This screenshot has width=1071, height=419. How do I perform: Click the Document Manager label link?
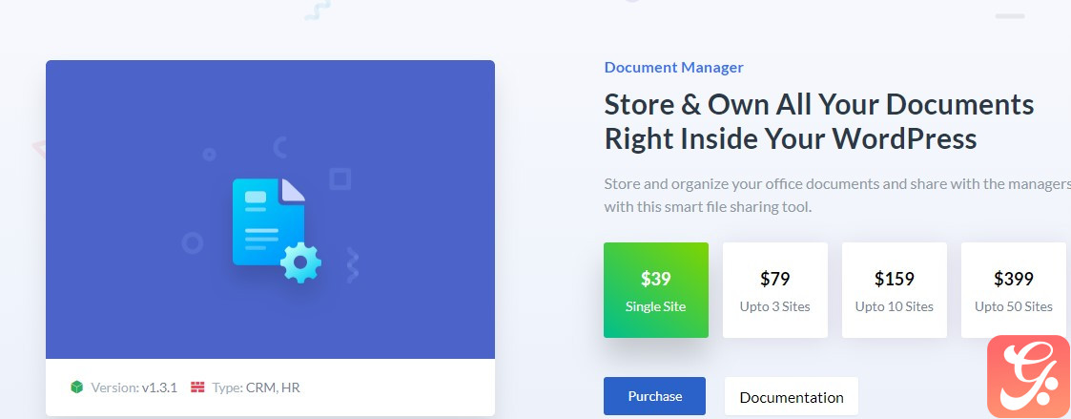673,68
